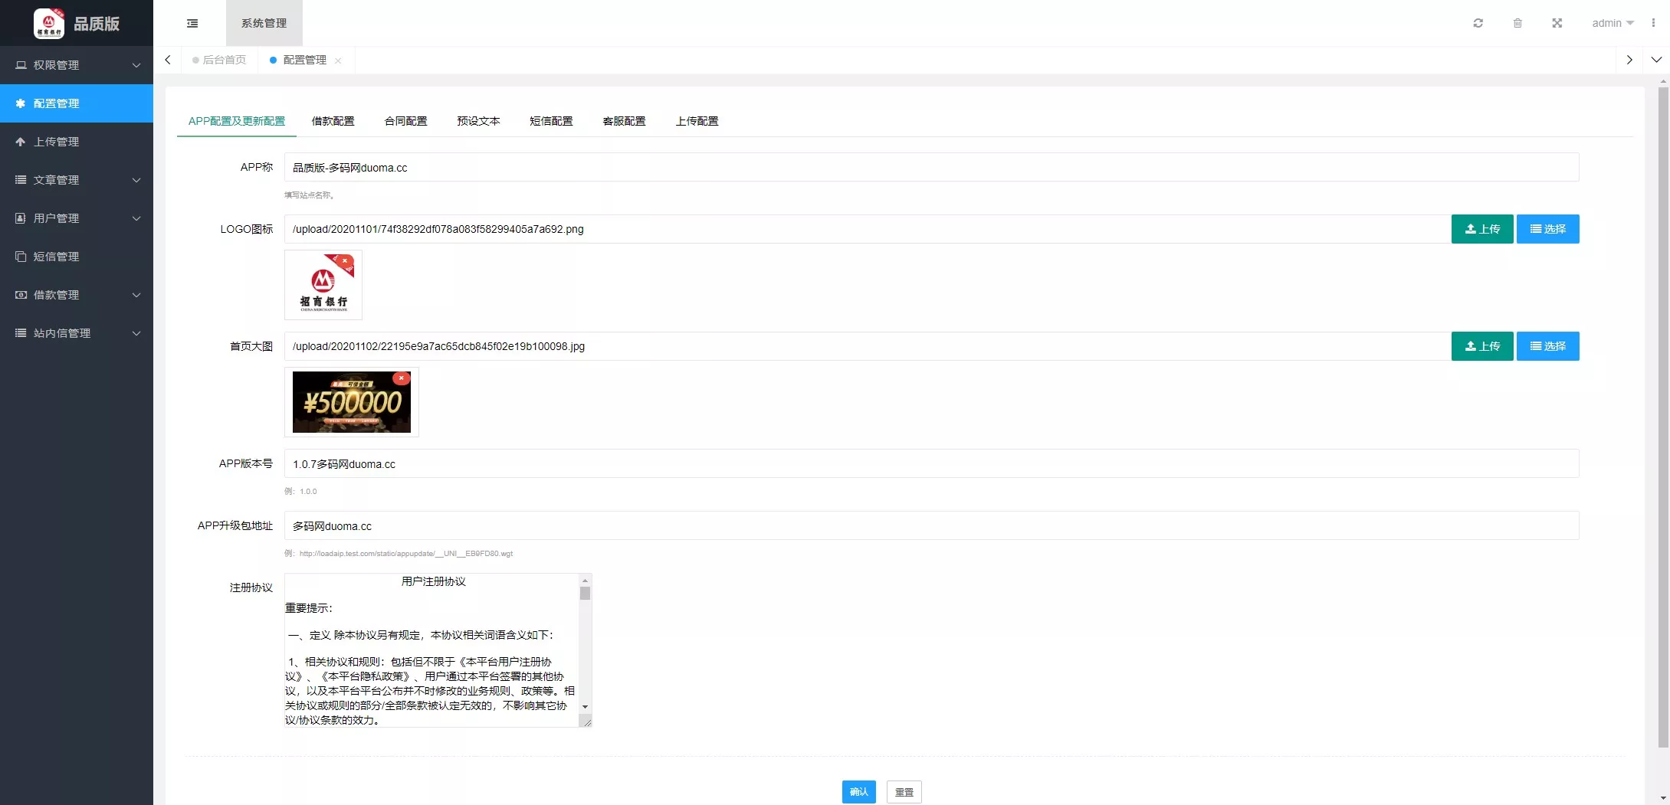1670x805 pixels.
Task: Expand the 权限管理 sidebar menu
Action: [77, 65]
